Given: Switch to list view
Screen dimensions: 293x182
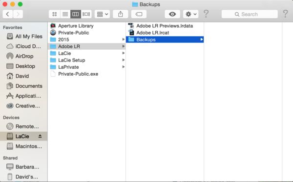Looking at the screenshot, I should [x=65, y=14].
